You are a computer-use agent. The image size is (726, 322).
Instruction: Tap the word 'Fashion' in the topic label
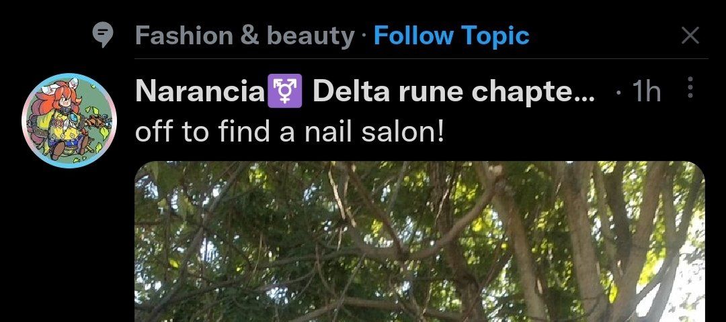click(184, 36)
